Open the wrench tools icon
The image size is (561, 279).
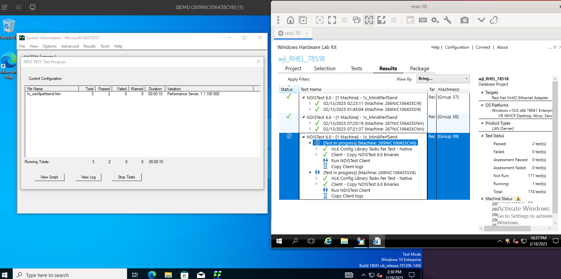(x=448, y=20)
